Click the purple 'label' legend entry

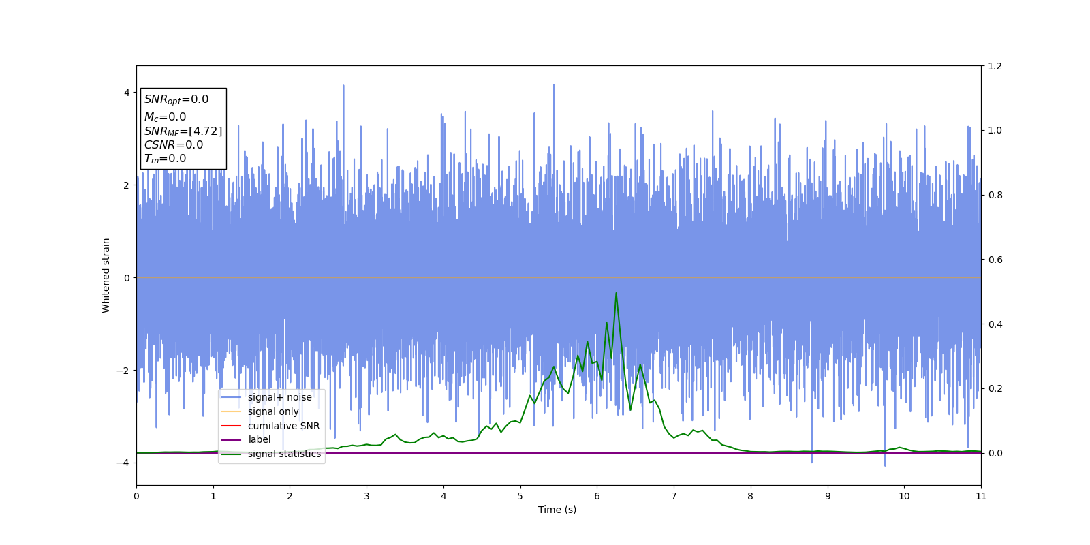(x=259, y=440)
